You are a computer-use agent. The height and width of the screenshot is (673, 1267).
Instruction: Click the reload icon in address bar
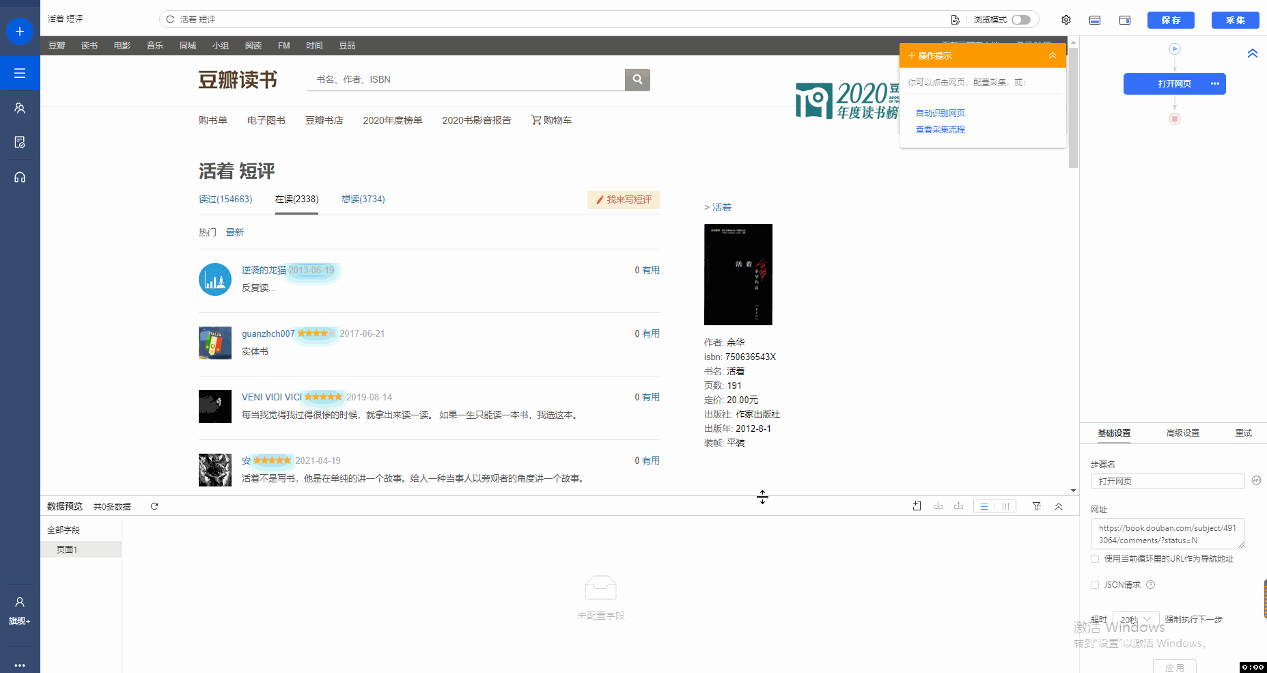tap(170, 20)
